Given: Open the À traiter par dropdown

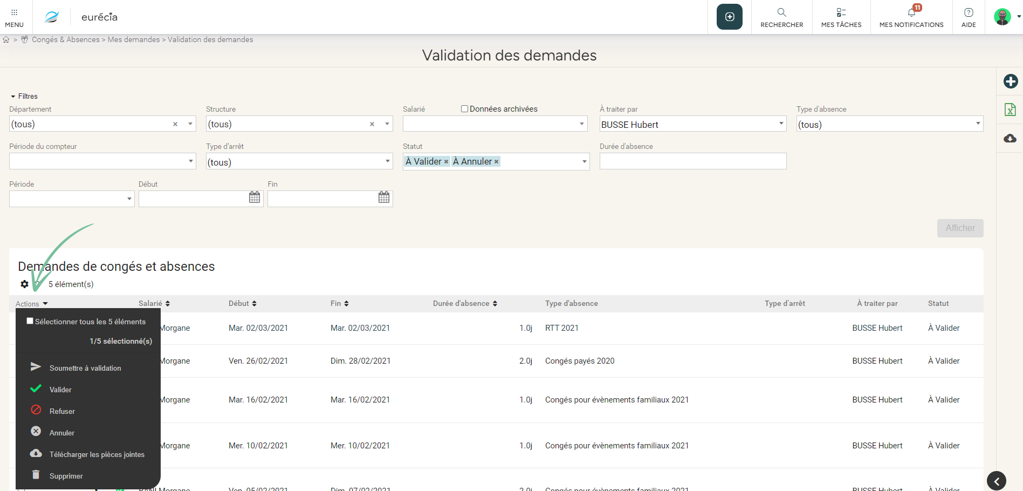Looking at the screenshot, I should click(x=781, y=124).
